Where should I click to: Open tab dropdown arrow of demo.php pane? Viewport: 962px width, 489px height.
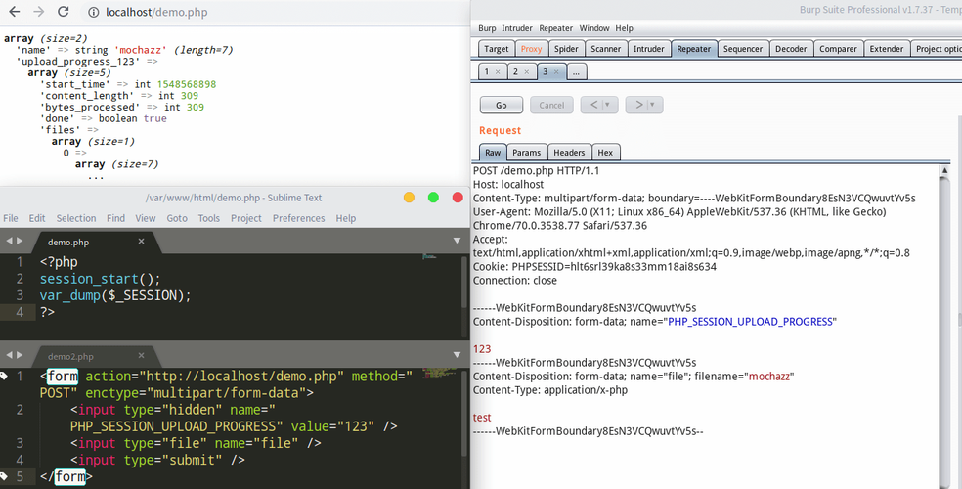[457, 241]
